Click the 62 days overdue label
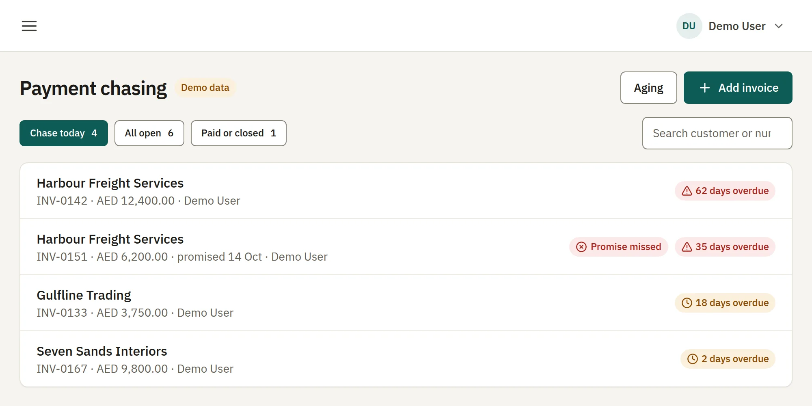The width and height of the screenshot is (812, 406). [x=732, y=191]
